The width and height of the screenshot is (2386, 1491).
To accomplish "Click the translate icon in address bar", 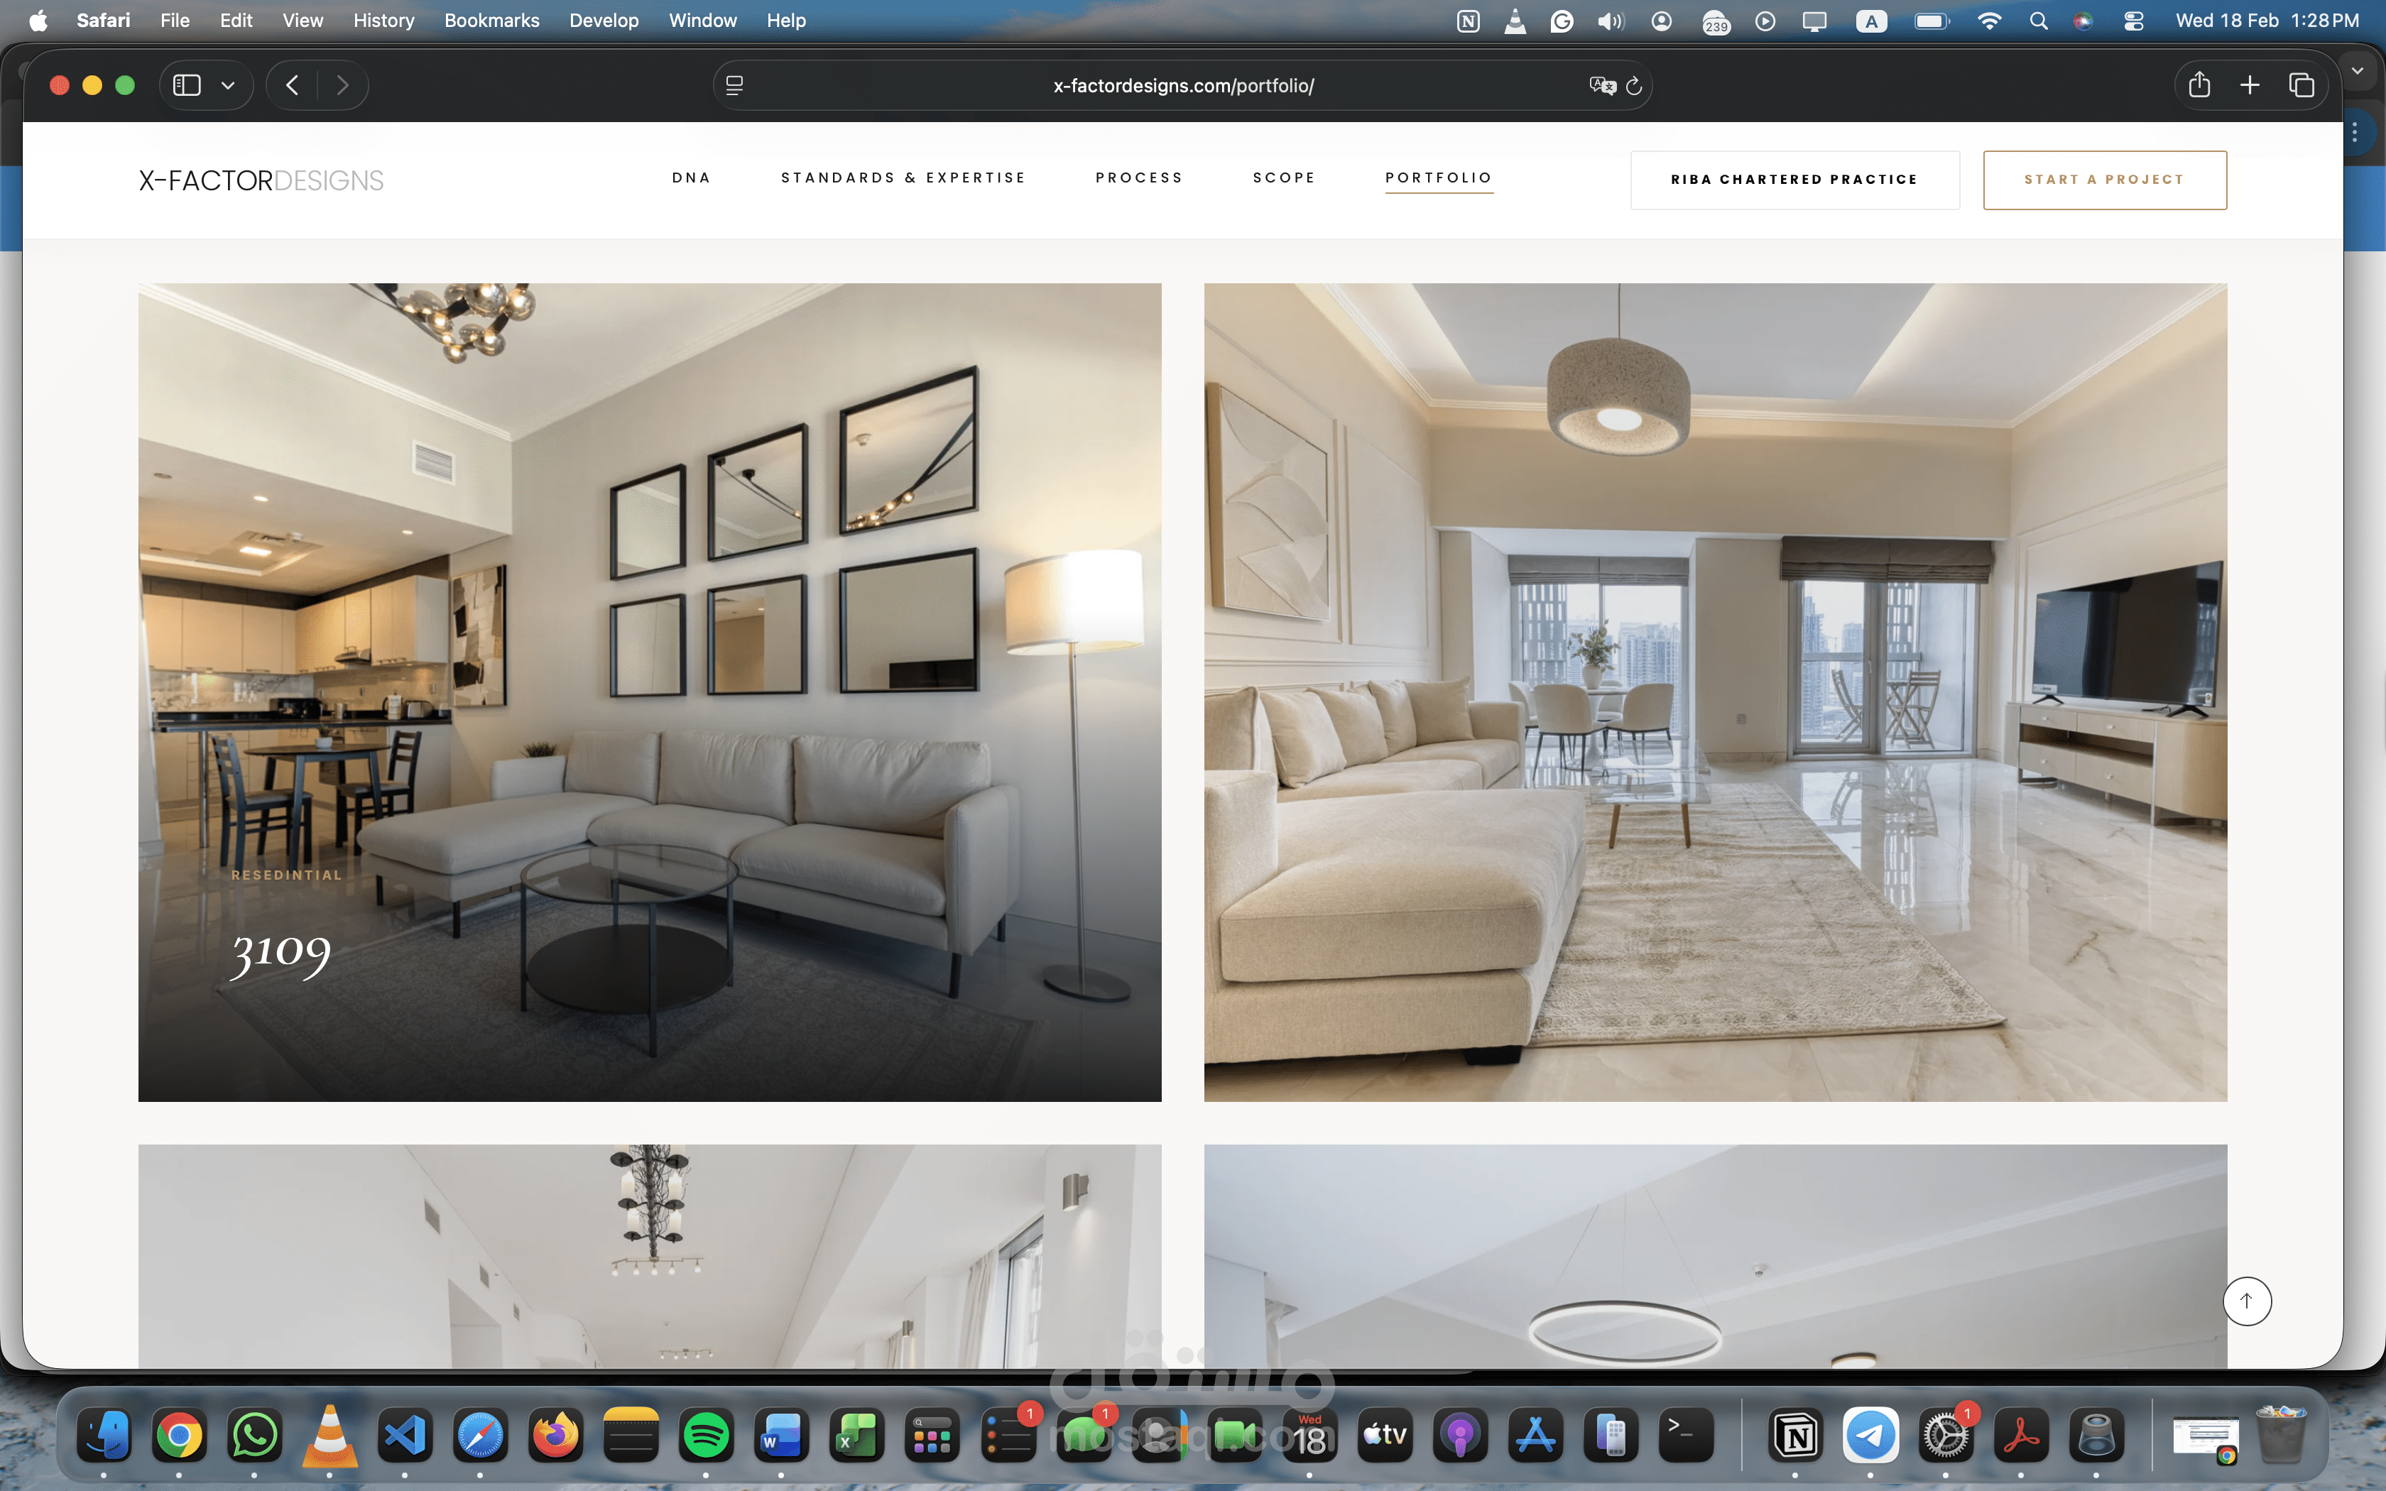I will coord(1602,86).
